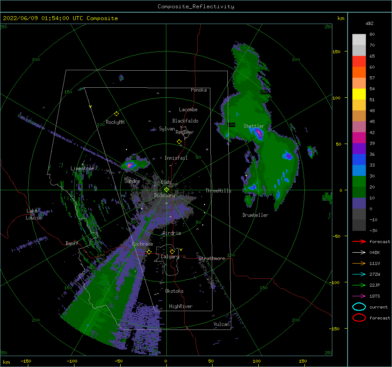Click the Sylvan label
392x367 pixels.
[x=167, y=129]
